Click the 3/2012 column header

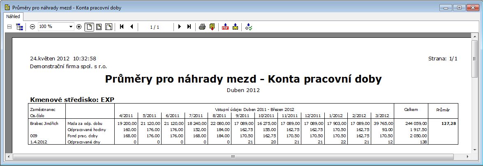coord(382,116)
